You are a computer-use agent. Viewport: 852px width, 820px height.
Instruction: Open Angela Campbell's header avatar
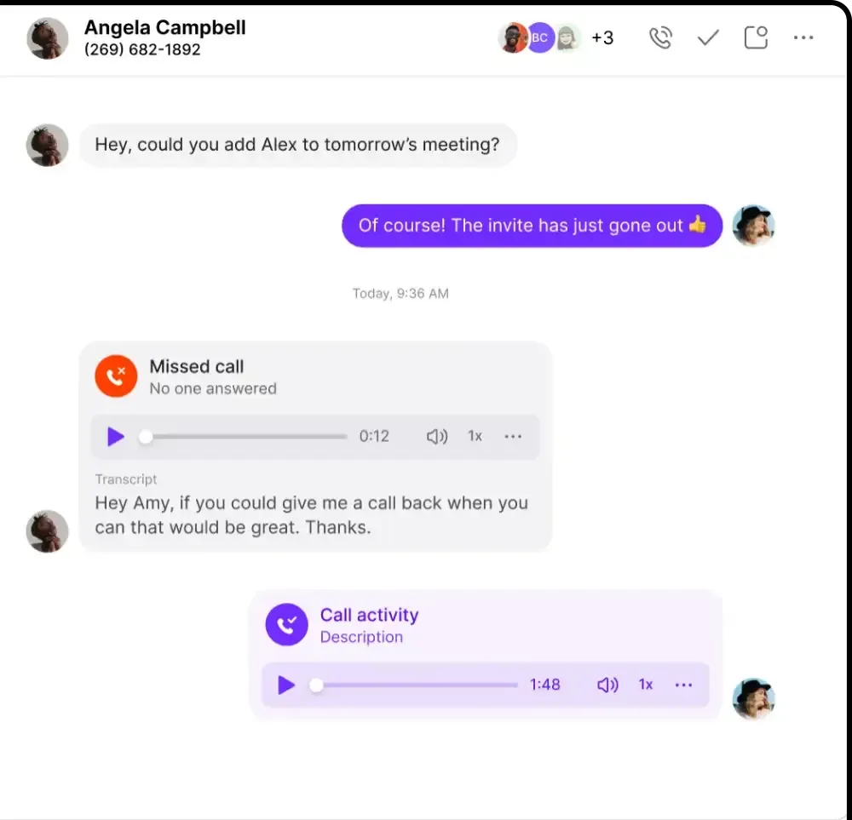(47, 38)
